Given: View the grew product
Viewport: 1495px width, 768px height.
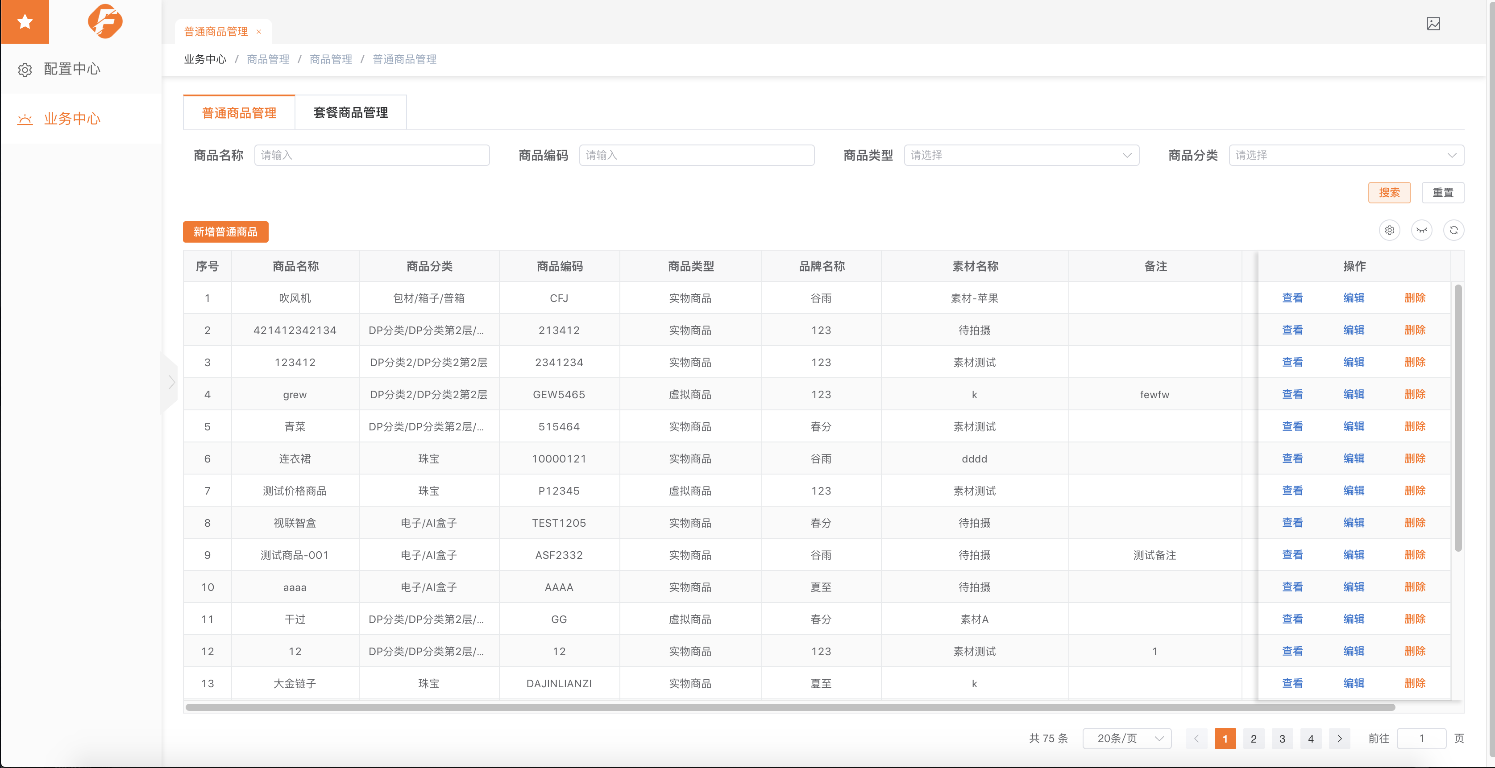Looking at the screenshot, I should pos(1292,394).
